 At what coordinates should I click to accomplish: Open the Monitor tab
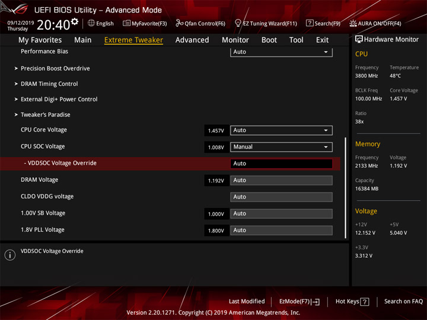[235, 40]
